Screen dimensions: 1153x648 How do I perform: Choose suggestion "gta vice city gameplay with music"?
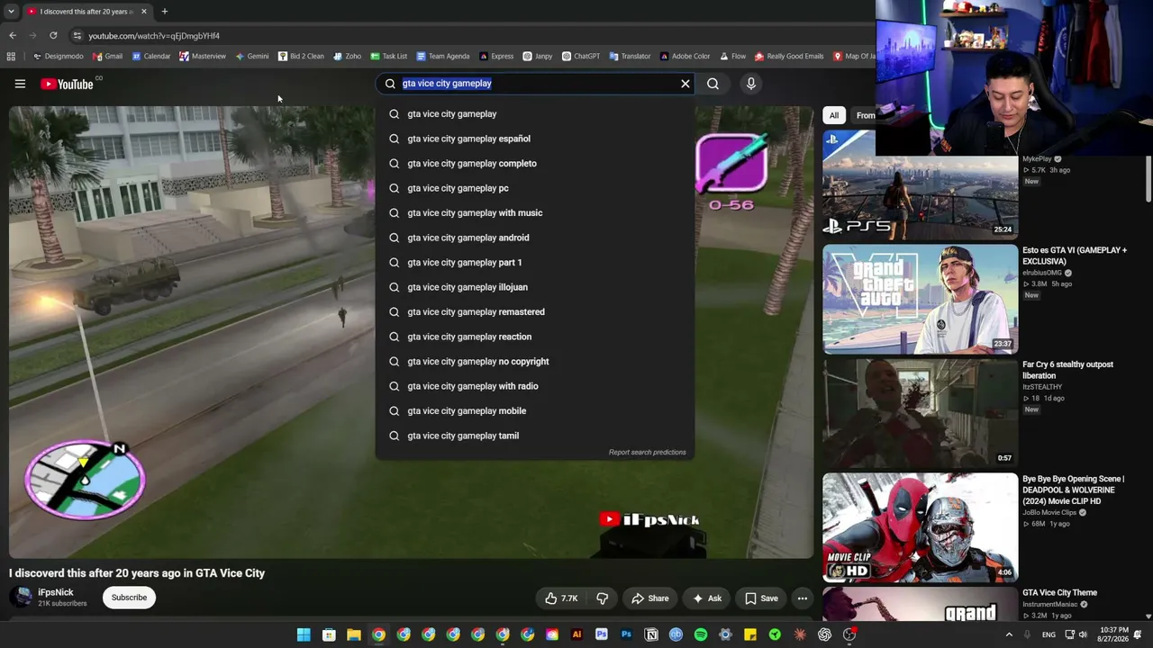535,213
